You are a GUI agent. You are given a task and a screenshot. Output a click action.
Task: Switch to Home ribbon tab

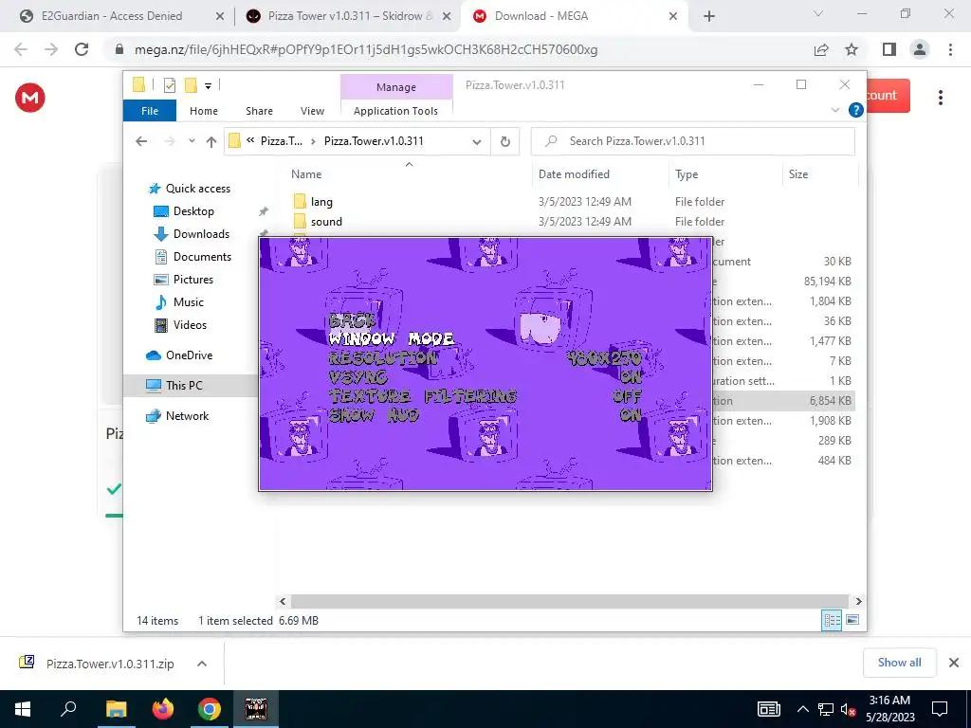point(204,111)
